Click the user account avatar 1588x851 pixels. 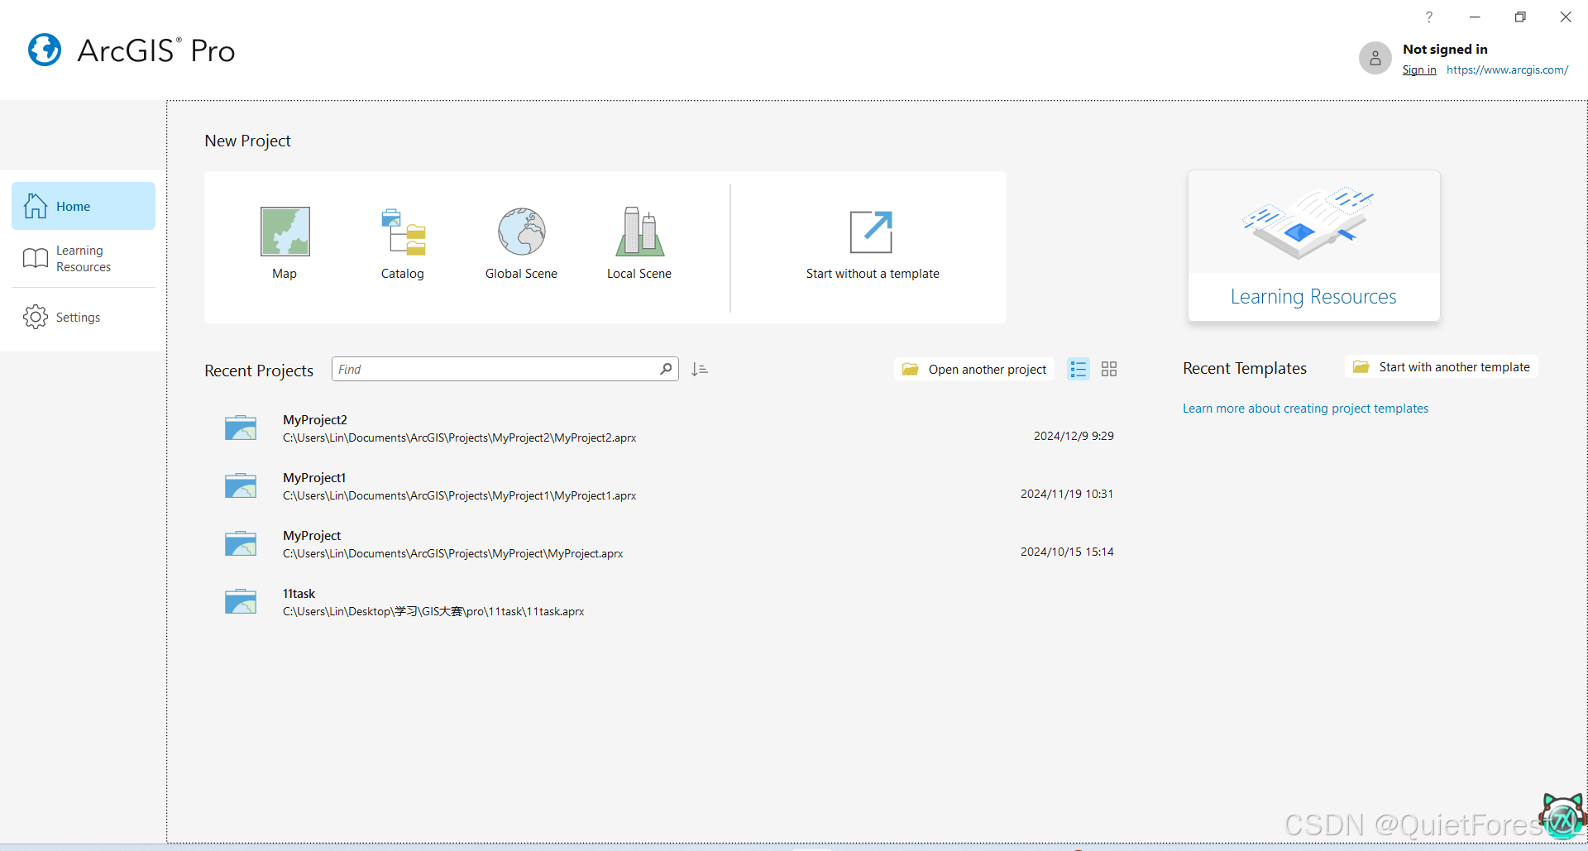(x=1375, y=58)
